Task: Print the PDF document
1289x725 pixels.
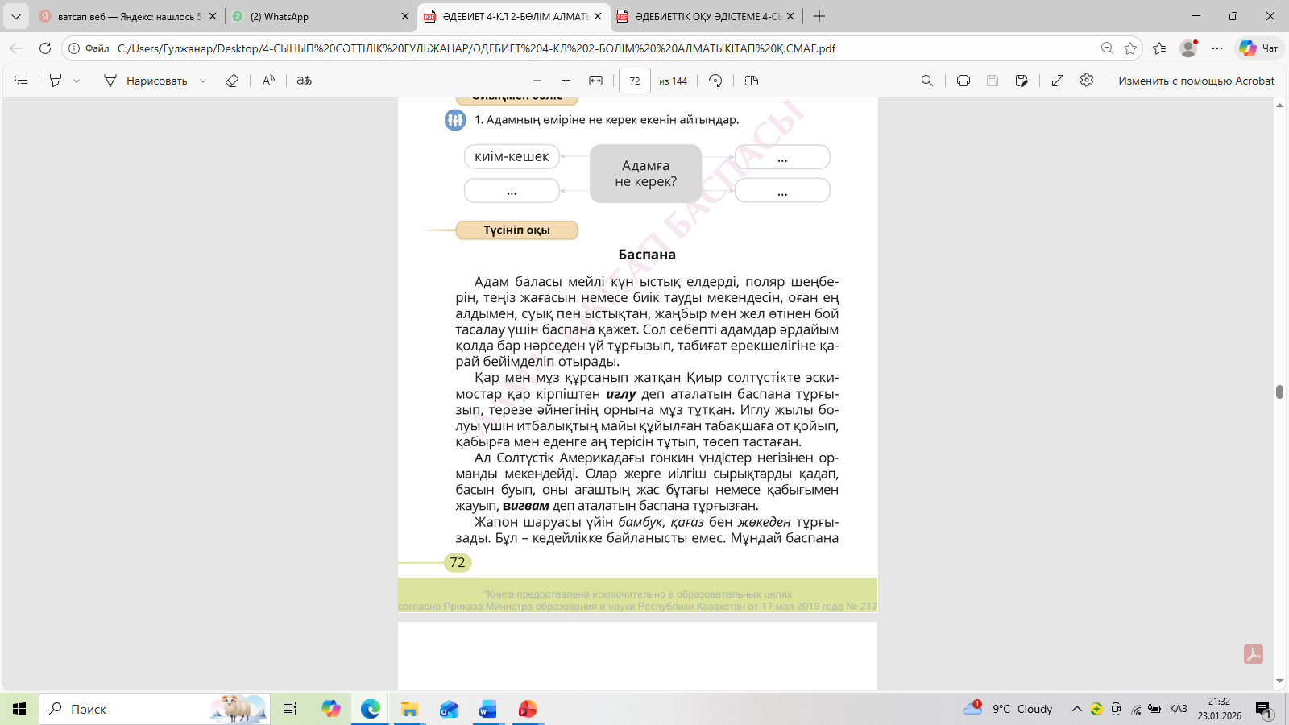Action: click(964, 81)
